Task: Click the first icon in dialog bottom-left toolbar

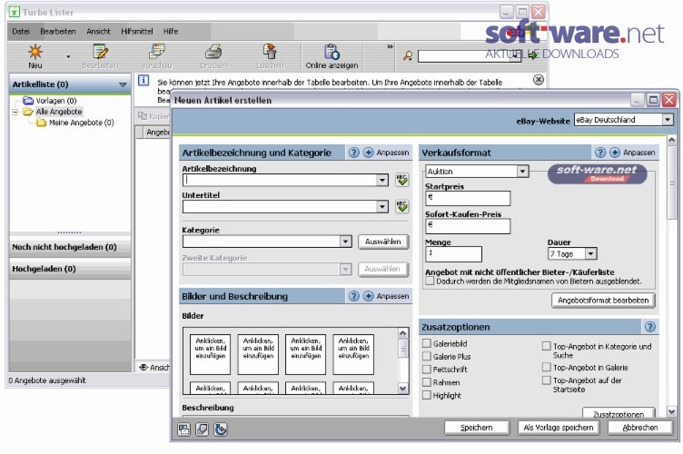Action: (183, 429)
